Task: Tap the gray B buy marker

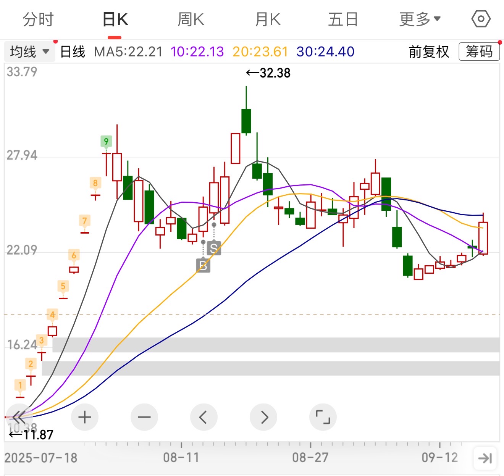Action: 203,265
